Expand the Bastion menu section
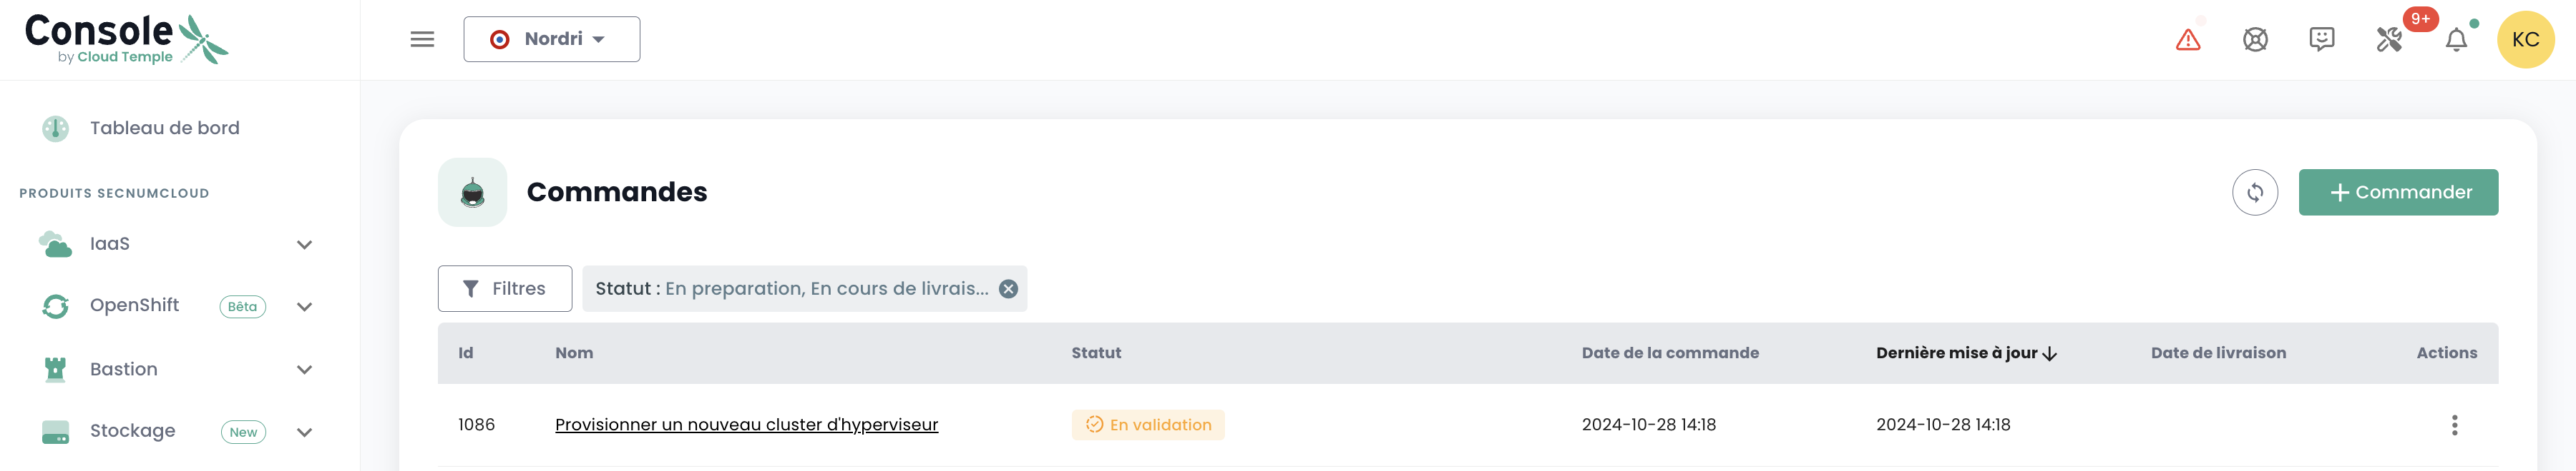 click(304, 369)
